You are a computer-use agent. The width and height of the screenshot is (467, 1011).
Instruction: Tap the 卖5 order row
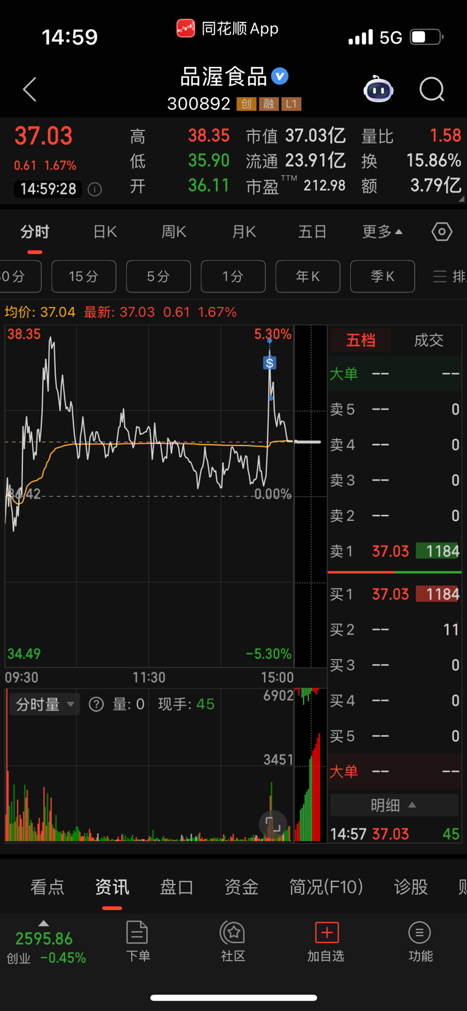point(394,409)
